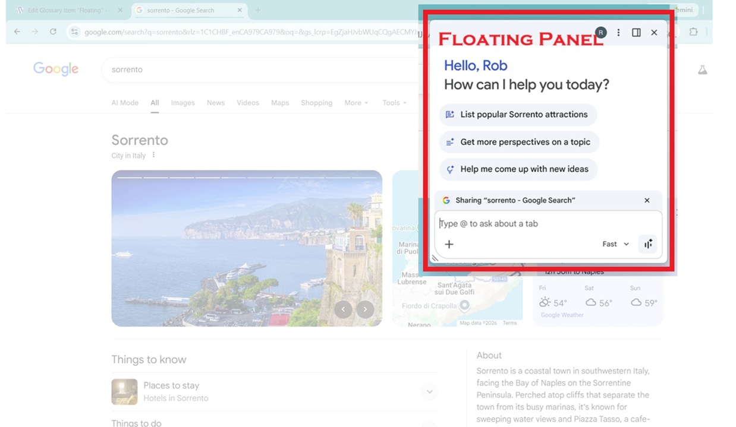Open the Search Labs flask icon
Viewport: 736px width, 427px height.
pyautogui.click(x=702, y=70)
